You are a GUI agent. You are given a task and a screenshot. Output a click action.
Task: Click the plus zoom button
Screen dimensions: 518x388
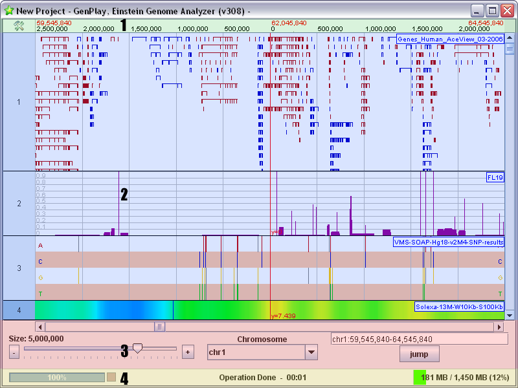pyautogui.click(x=188, y=352)
